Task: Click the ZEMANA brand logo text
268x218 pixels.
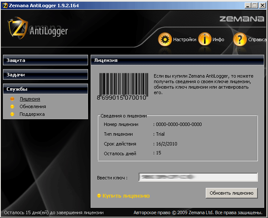Action: pos(242,19)
